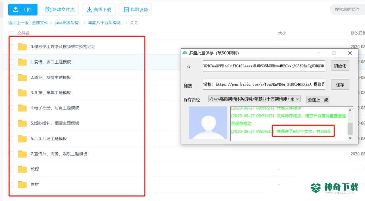This screenshot has width=365, height=201.
Task: Toggle the select-all checkbox beside 文件名
Action: coord(11,33)
